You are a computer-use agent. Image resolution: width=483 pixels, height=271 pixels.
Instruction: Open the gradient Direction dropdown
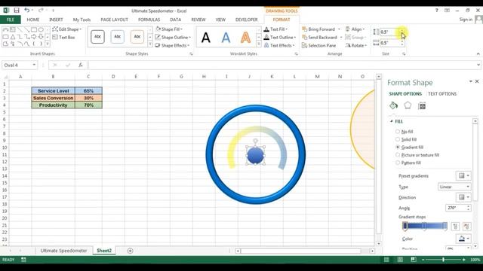click(463, 197)
